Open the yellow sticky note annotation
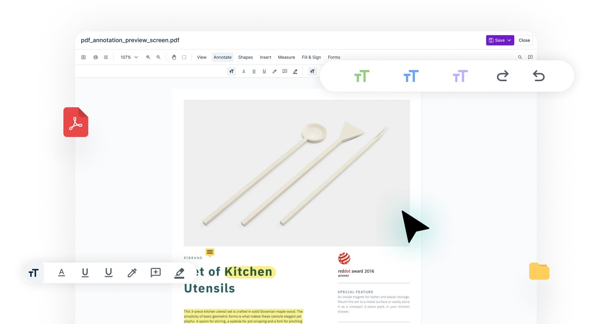The image size is (597, 324). (x=210, y=252)
